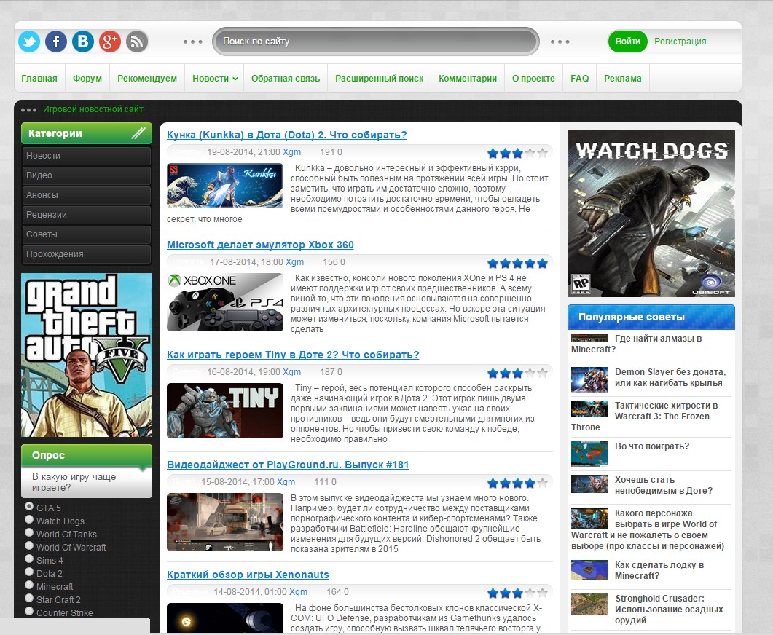Viewport: 773px width, 635px height.
Task: Open Warcraft 3 The Frozen Throne tactics tip
Action: (651, 417)
